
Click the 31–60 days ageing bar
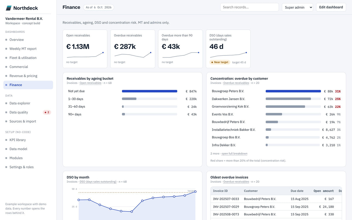point(150,106)
